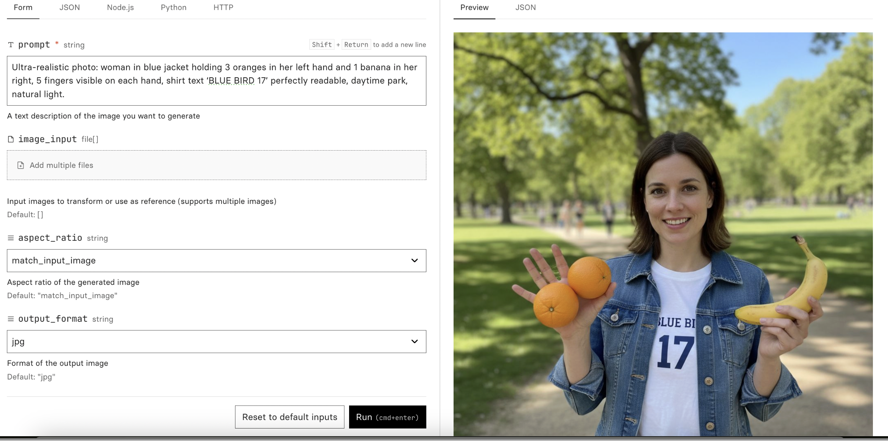Image resolution: width=888 pixels, height=441 pixels.
Task: Show the output JSON tab
Action: point(525,8)
